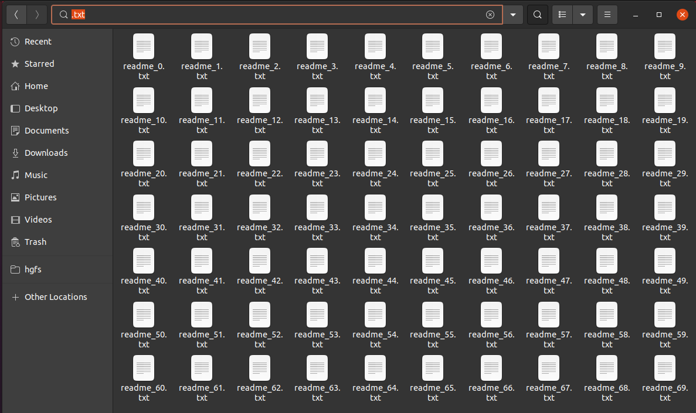Open search filter options dropdown

coord(513,15)
